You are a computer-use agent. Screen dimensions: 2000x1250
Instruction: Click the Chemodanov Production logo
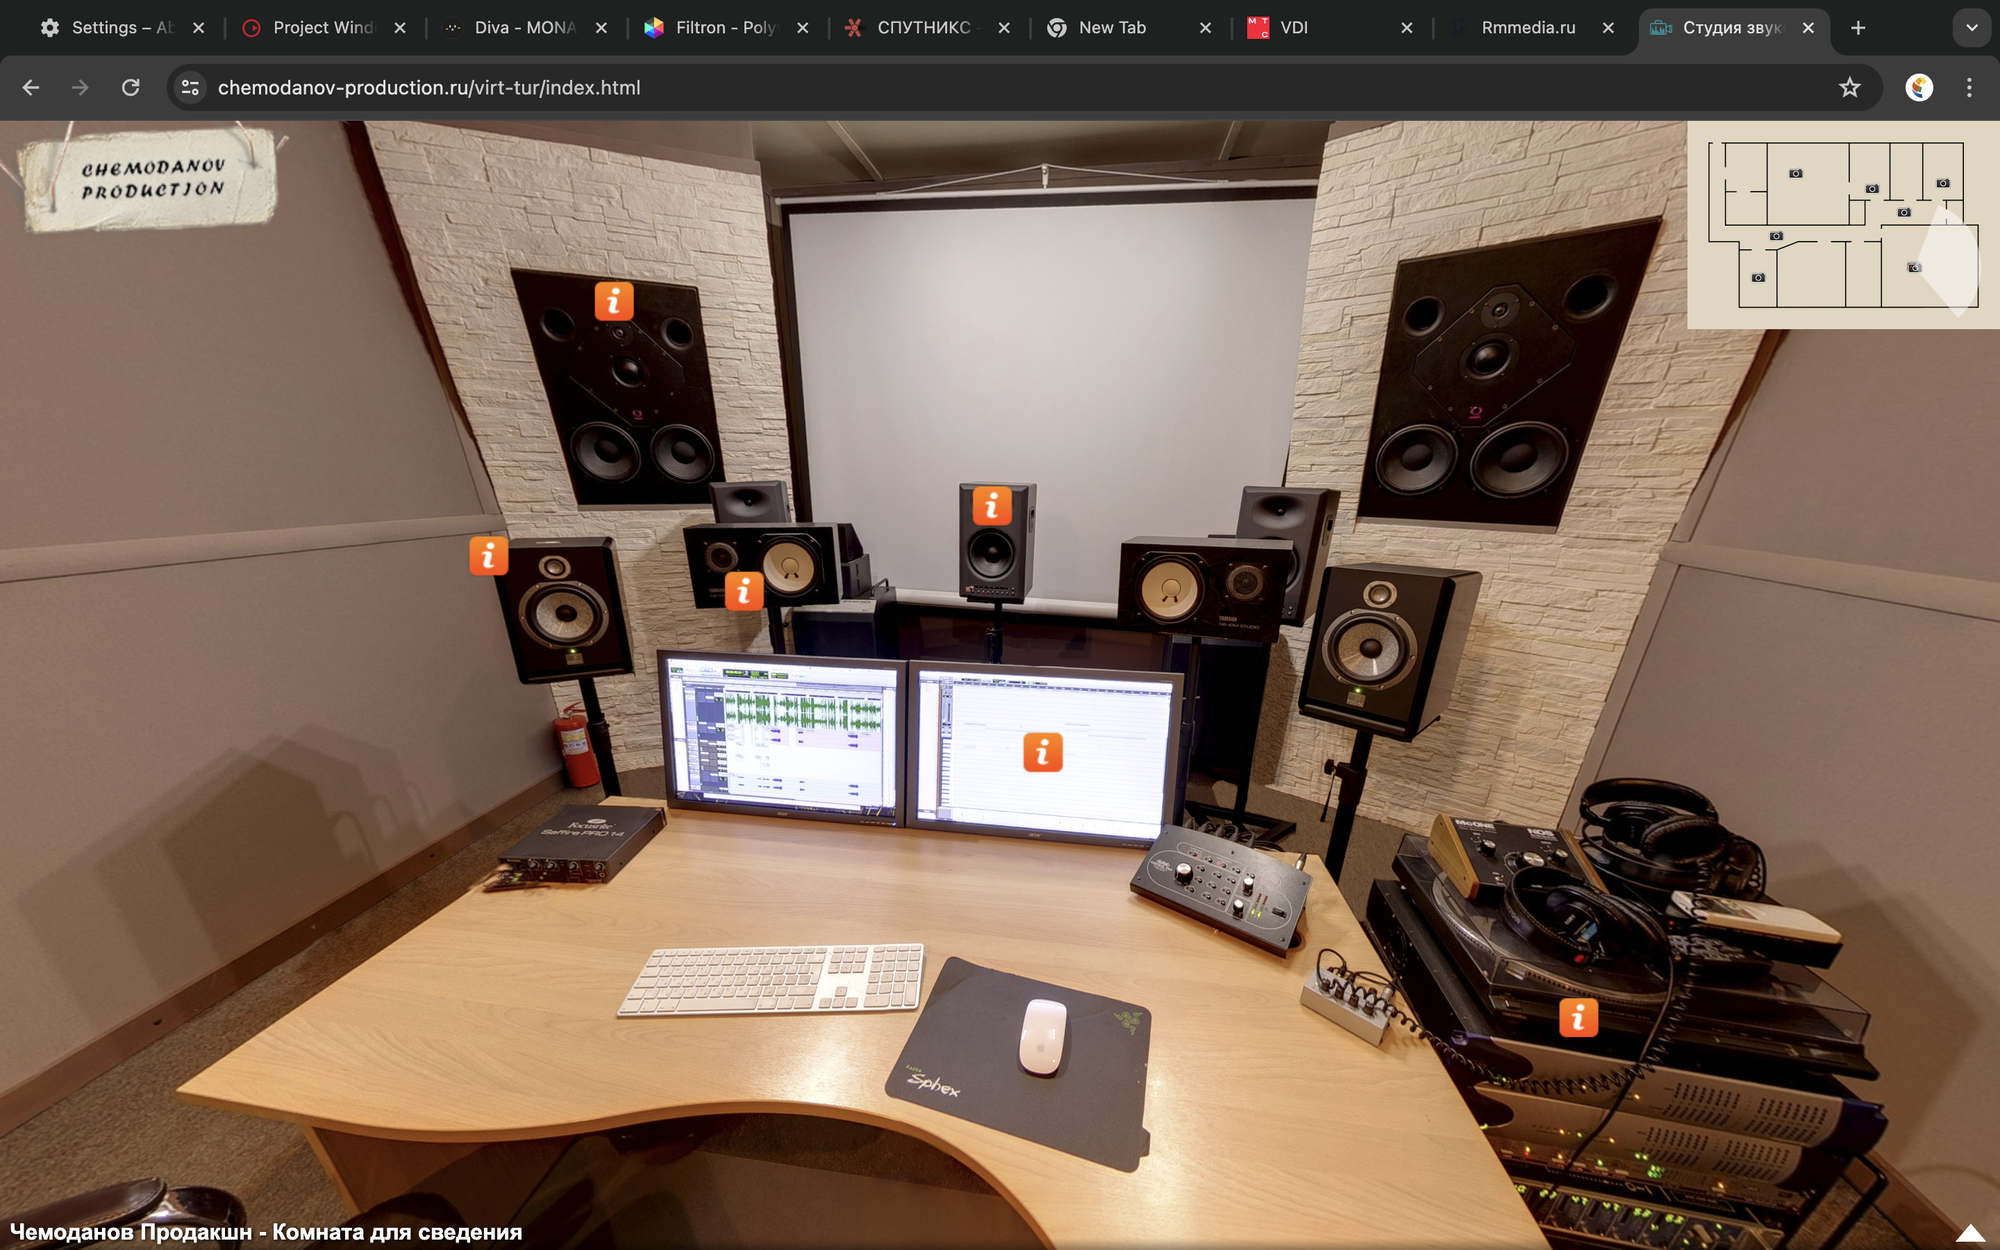coord(153,178)
